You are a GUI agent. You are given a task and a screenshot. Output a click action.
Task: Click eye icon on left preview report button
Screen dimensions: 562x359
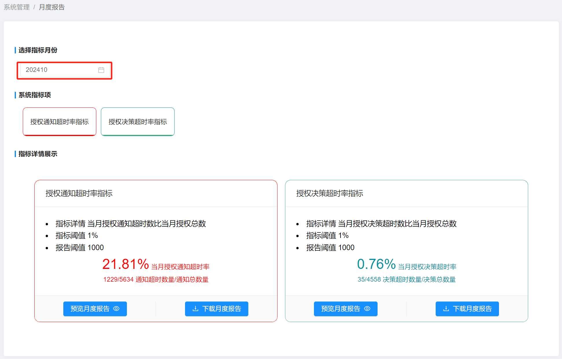(x=116, y=308)
